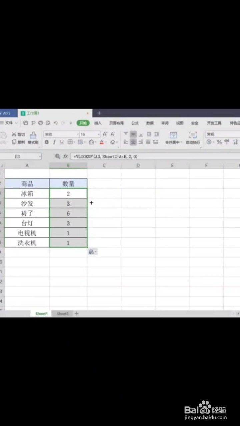
Task: Click the 商品 header cell
Action: (27, 183)
